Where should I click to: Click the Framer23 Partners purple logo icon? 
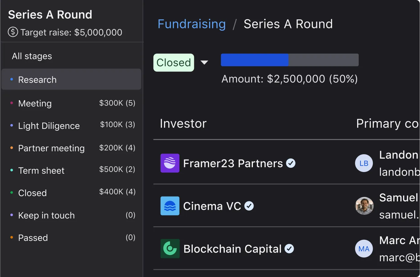(170, 163)
